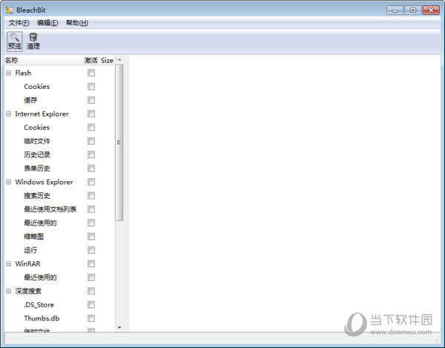This screenshot has width=445, height=348.
Task: Check 缓存 under Flash
Action: [x=91, y=100]
